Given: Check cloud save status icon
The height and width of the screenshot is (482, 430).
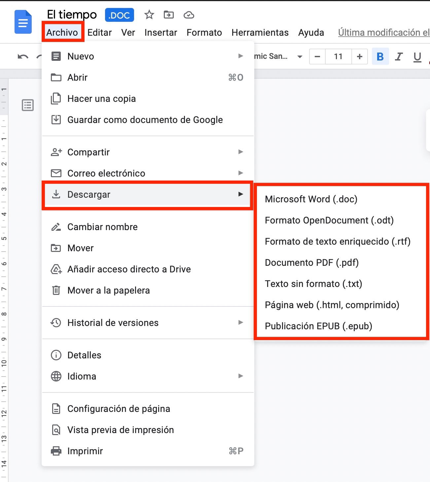Looking at the screenshot, I should pyautogui.click(x=189, y=15).
